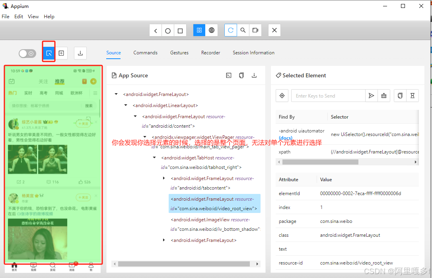Activate Tap/Swipe by coordinates tool
The width and height of the screenshot is (432, 278).
pyautogui.click(x=61, y=53)
